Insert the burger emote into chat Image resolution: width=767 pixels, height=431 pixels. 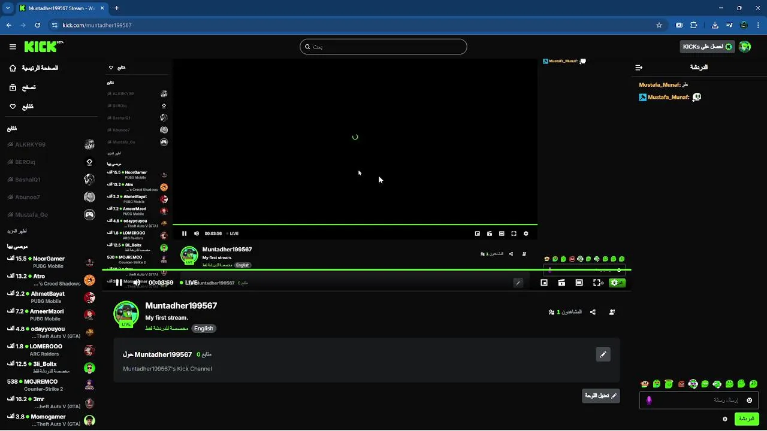(645, 384)
